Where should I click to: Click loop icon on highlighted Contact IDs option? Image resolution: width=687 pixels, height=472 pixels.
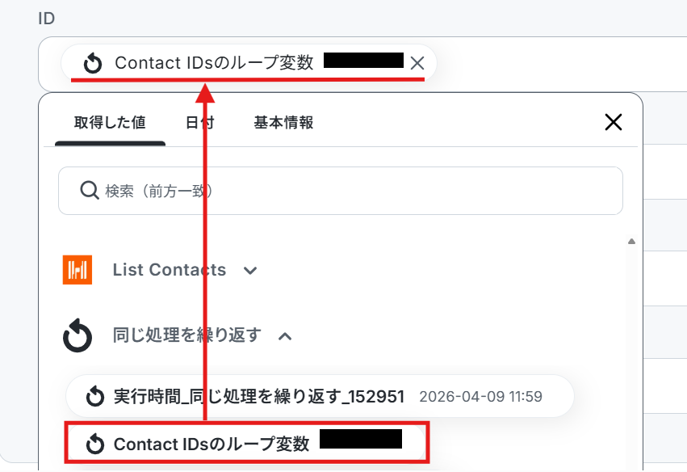95,445
